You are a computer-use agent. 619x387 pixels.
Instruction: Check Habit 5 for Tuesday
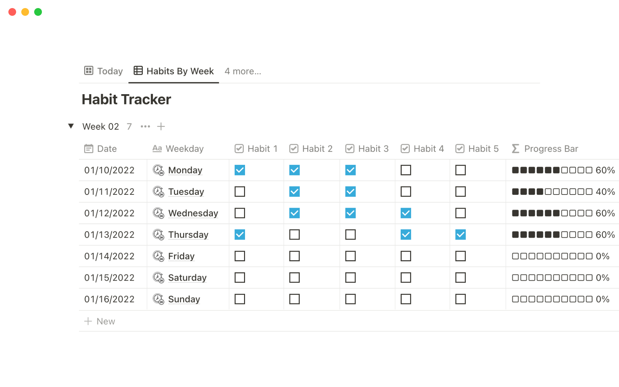(461, 192)
